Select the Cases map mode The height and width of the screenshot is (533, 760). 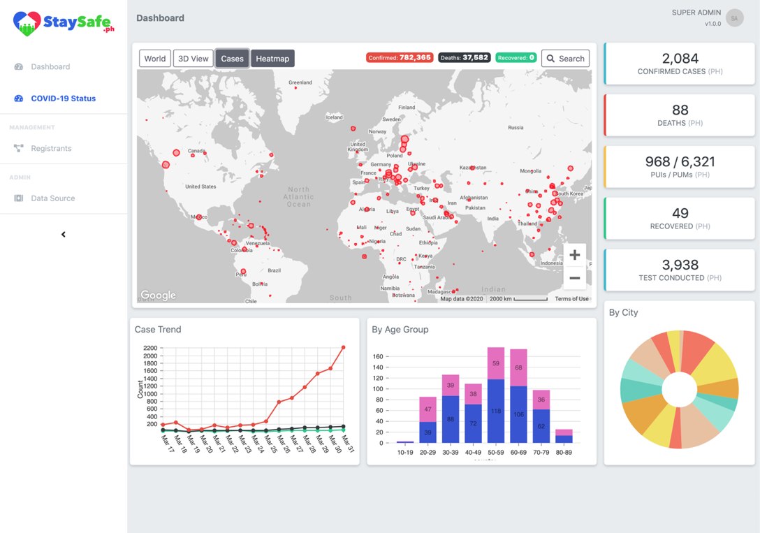point(232,59)
